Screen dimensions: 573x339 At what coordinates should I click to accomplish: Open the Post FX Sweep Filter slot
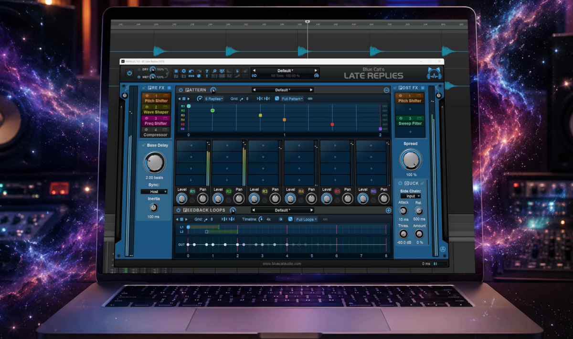tap(410, 123)
